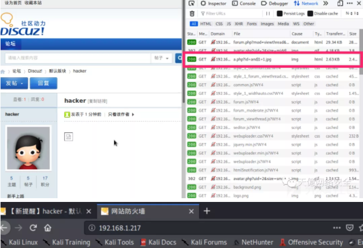363x248 pixels.
Task: Switch to the 网站防火墙 browser tab
Action: click(142, 211)
